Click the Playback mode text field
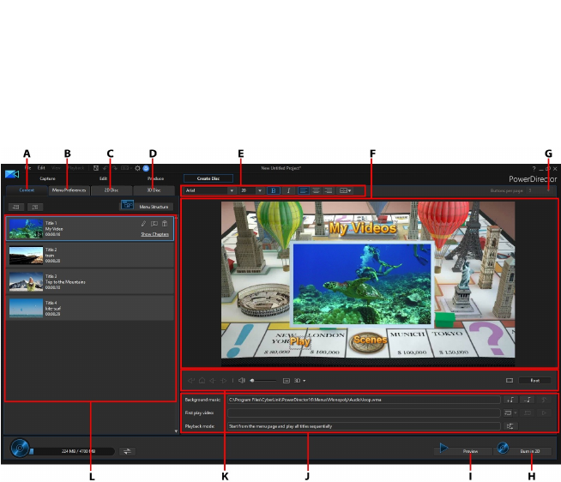The width and height of the screenshot is (561, 482). (x=364, y=426)
